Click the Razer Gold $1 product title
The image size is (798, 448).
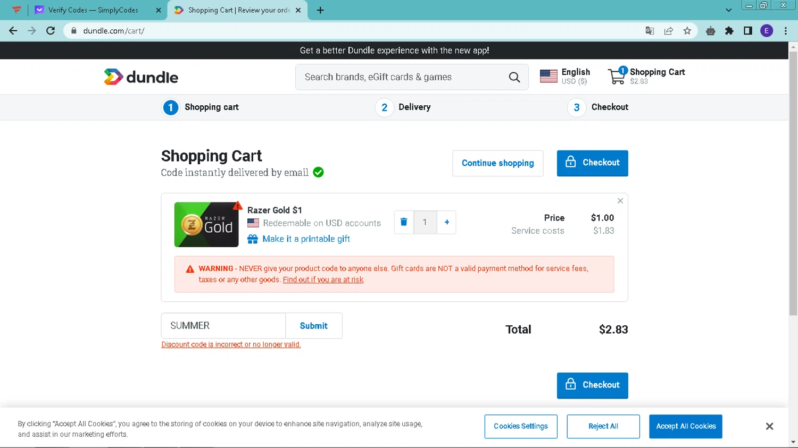tap(275, 210)
